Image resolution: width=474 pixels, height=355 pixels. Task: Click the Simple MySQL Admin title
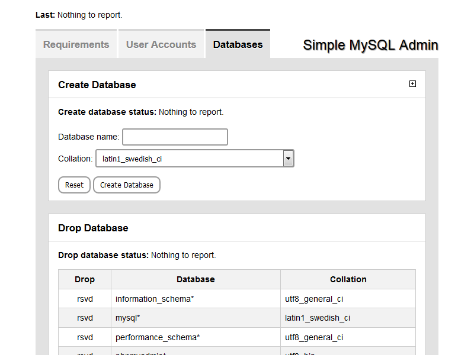point(371,46)
